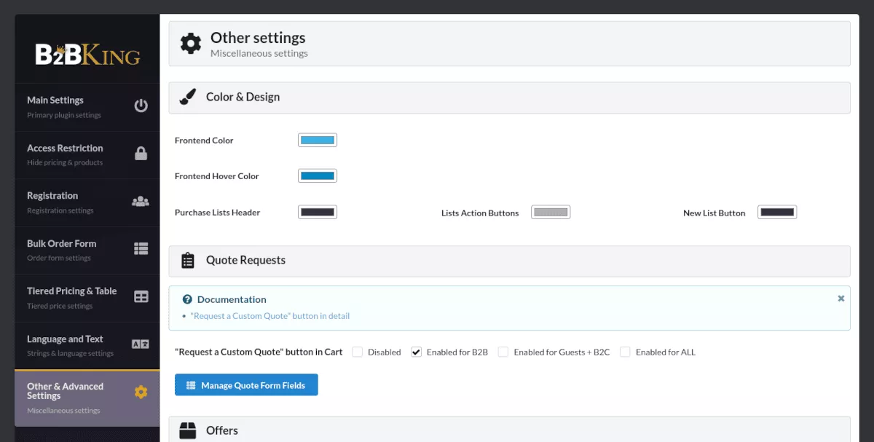Click the power icon beside Main Settings
Viewport: 874px width, 442px height.
click(141, 106)
